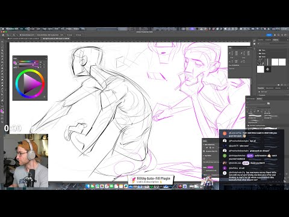The image size is (289, 217).
Task: Select the Patterns panel tab
Action: click(x=276, y=40)
